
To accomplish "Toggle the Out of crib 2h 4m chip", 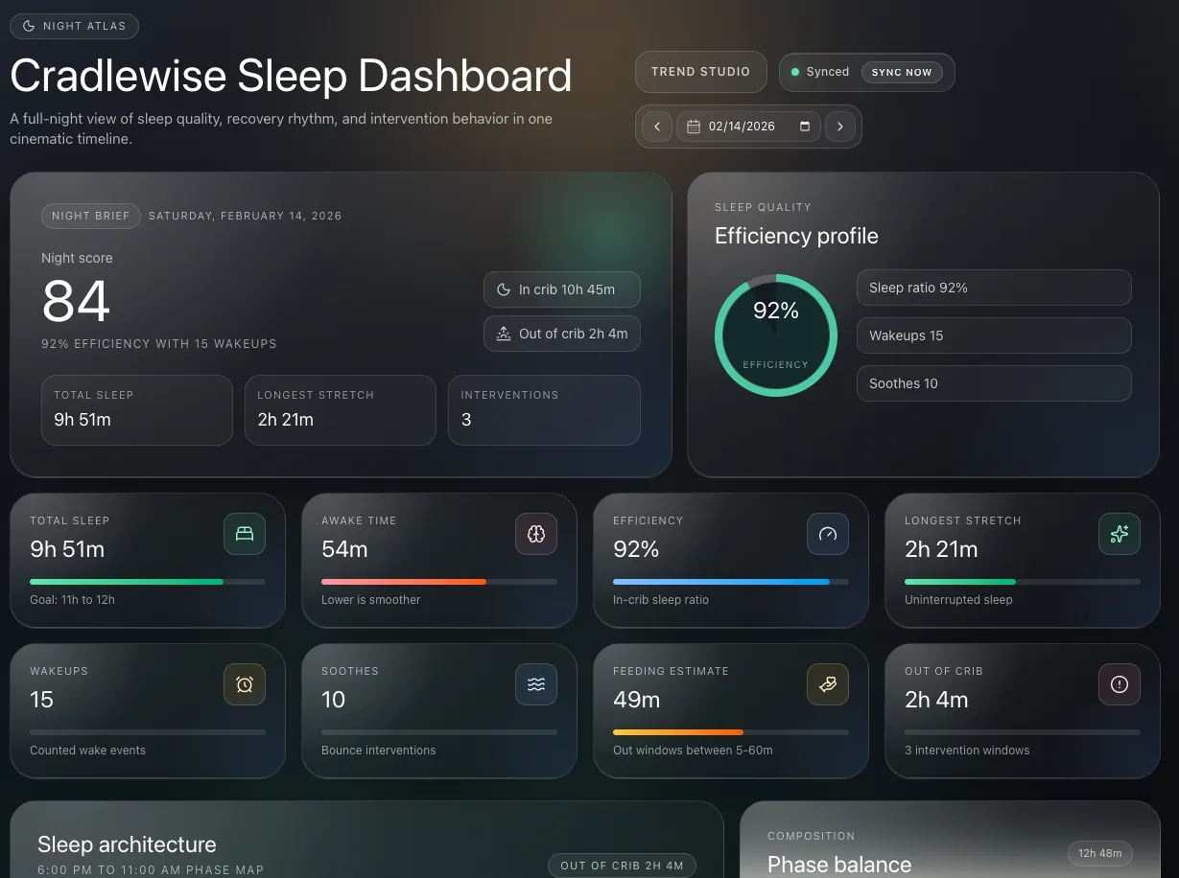I will tap(562, 334).
